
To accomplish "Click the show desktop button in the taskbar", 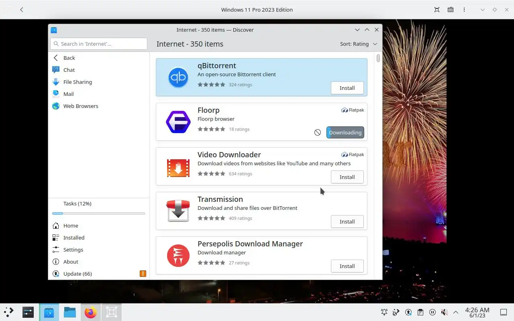I will 503,312.
